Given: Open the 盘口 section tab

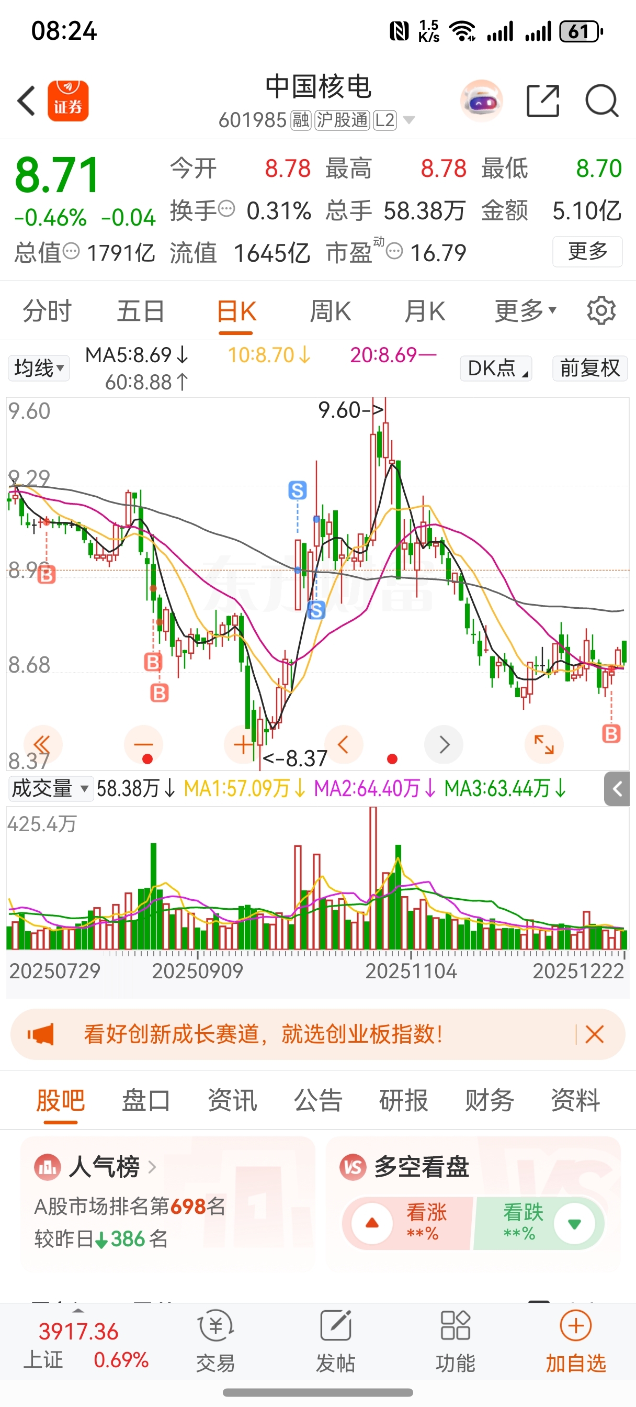Looking at the screenshot, I should click(146, 1100).
